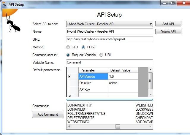Minimize the API Setup window
The image size is (190, 135).
tap(164, 3)
